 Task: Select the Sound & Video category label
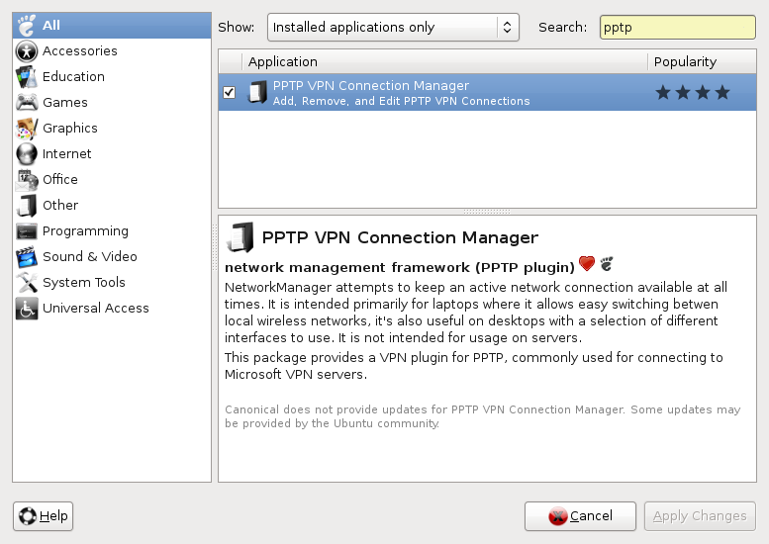click(90, 257)
